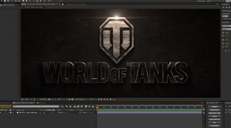Click the ELEMENT button in FT-Toolbar panel
This screenshot has width=231, height=128.
(x=214, y=107)
